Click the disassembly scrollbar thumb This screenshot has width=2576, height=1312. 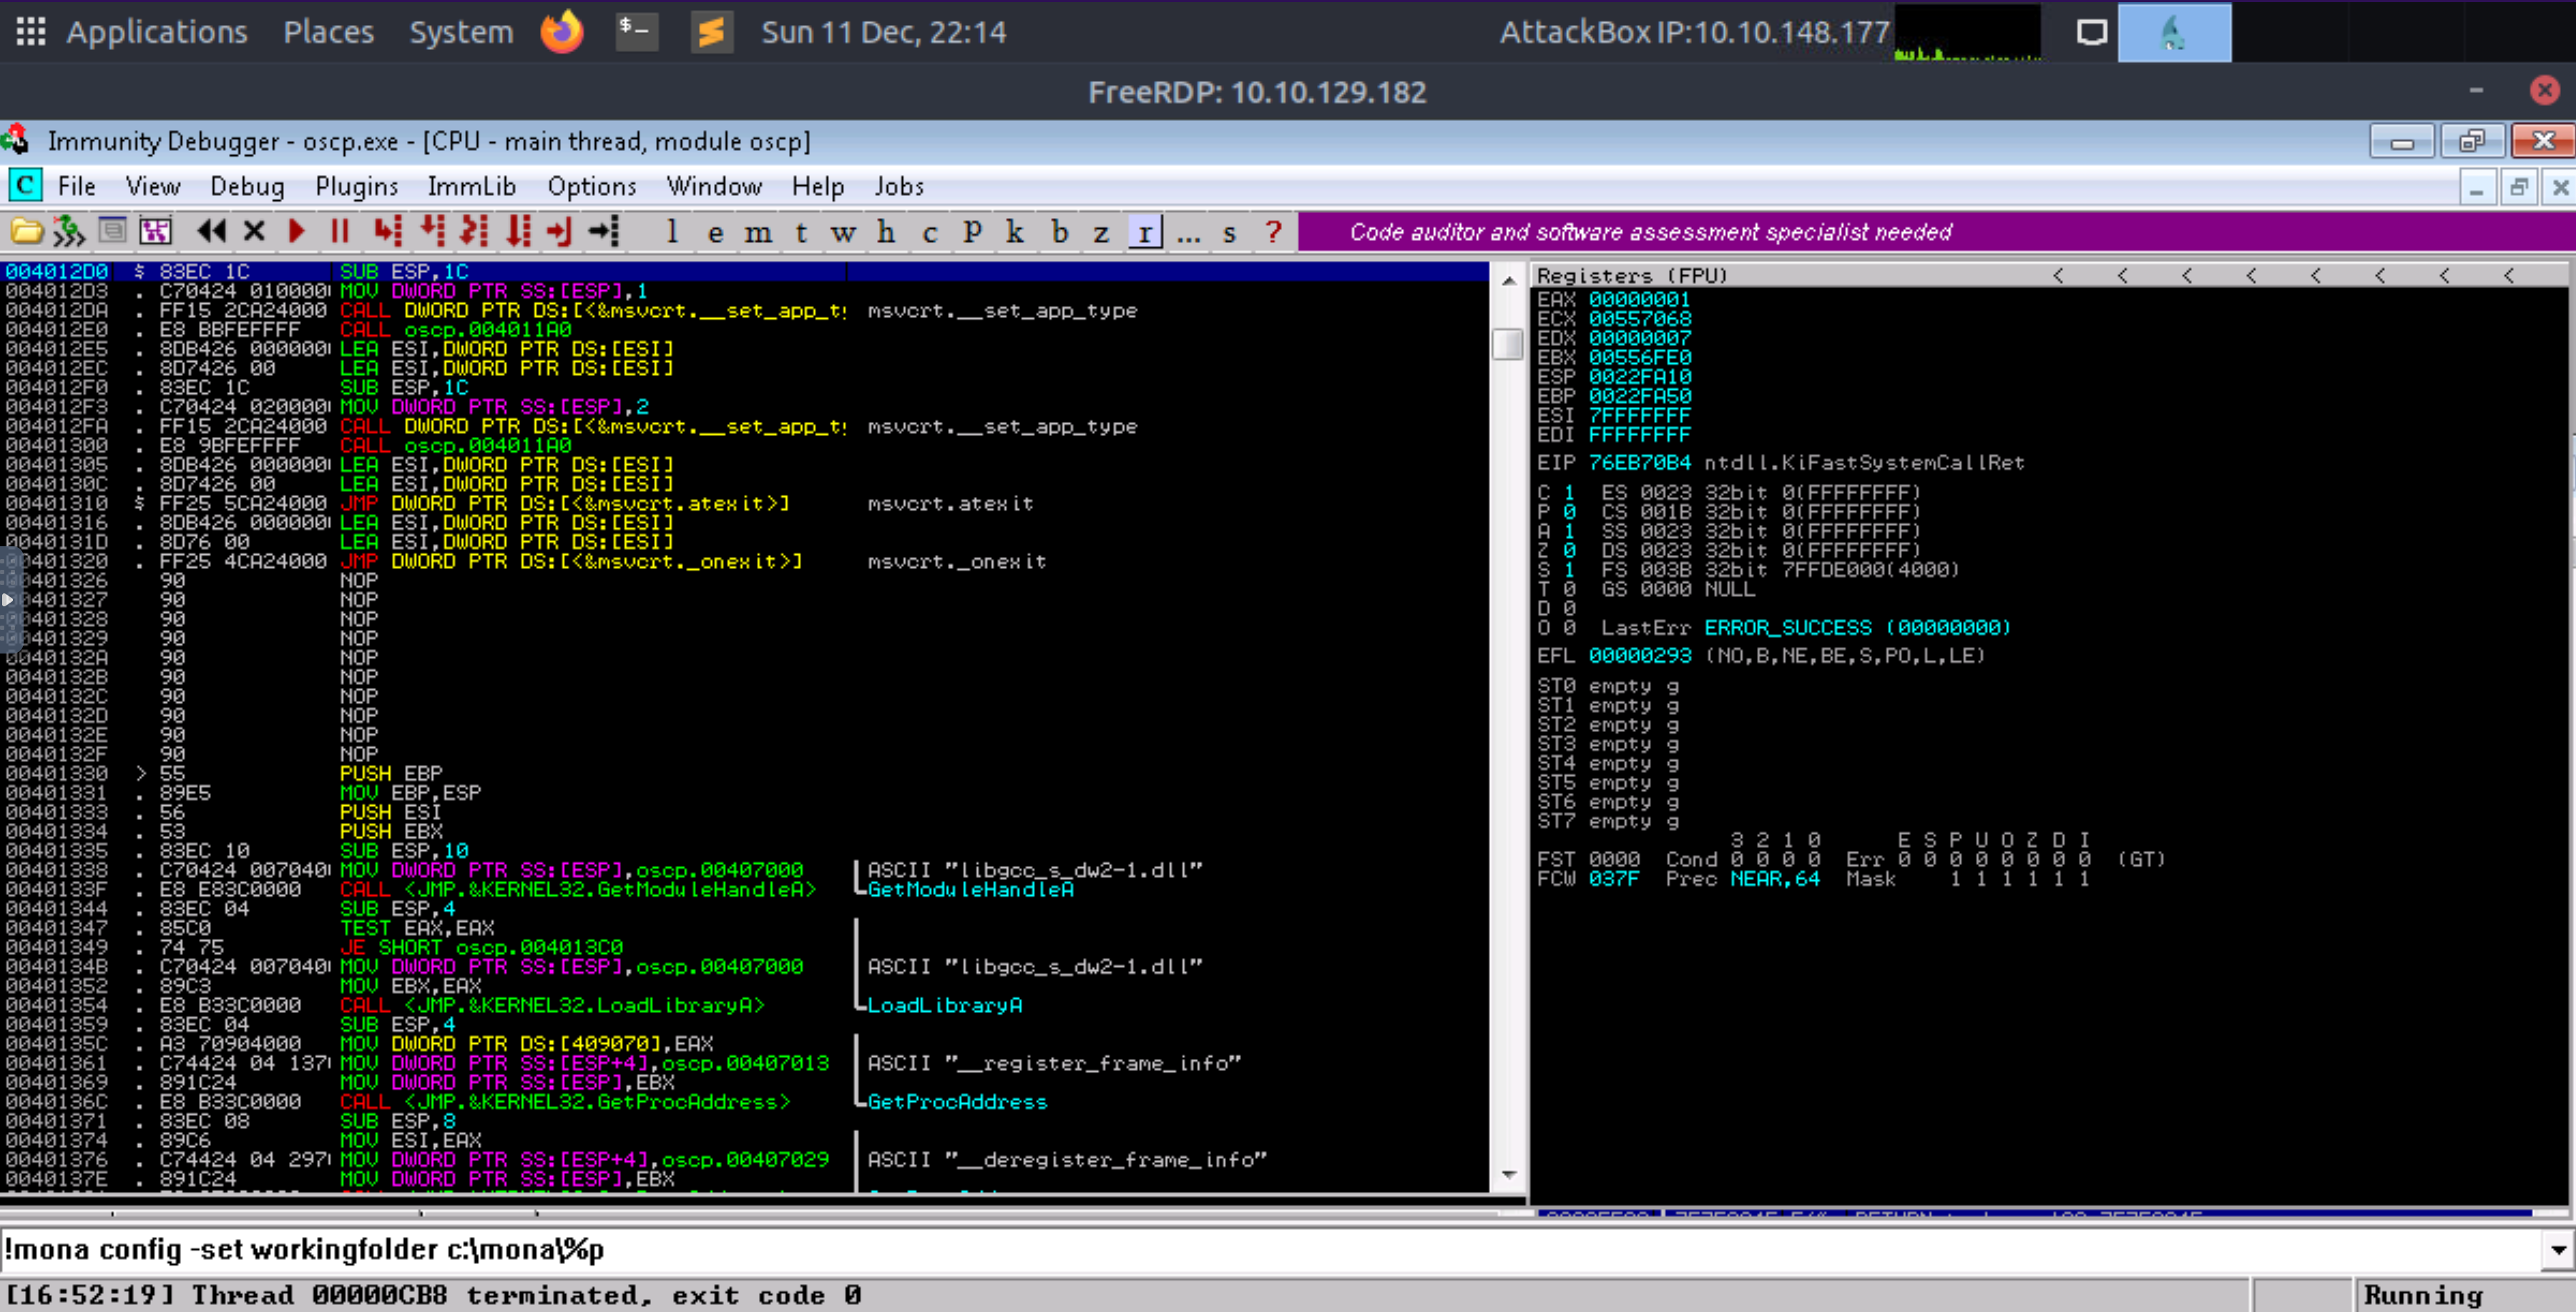click(x=1507, y=344)
